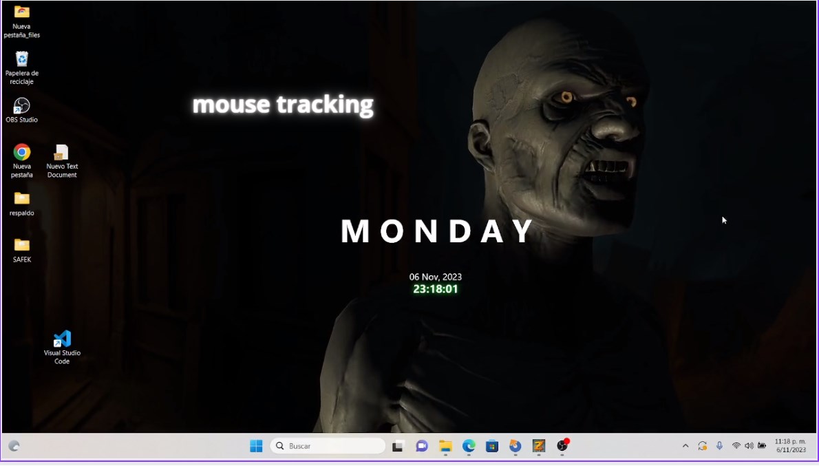Open the blue disc app in taskbar
The height and width of the screenshot is (466, 819).
[515, 446]
